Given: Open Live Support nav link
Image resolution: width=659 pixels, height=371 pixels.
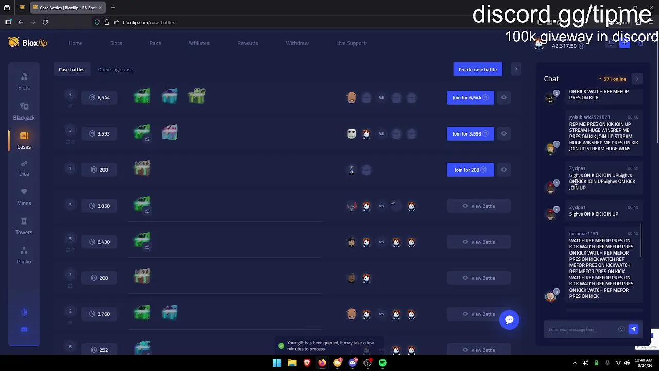Looking at the screenshot, I should point(351,43).
